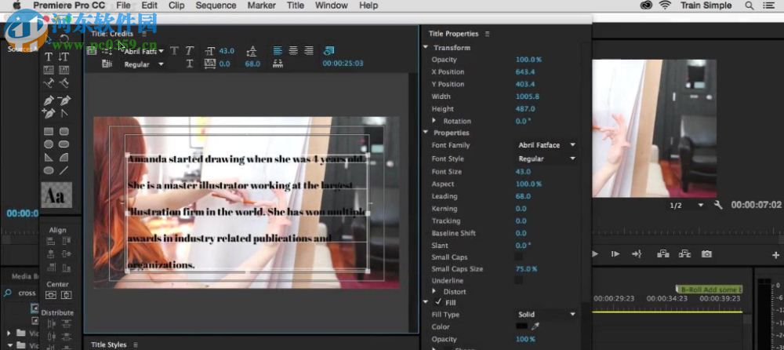
Task: Collapse the Transform section
Action: click(426, 48)
